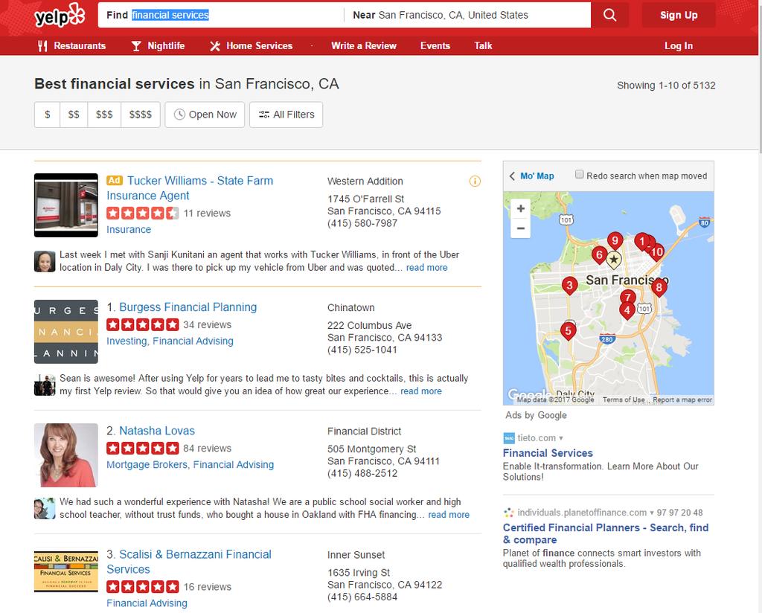Open Natasha Lovas listing

tap(157, 431)
